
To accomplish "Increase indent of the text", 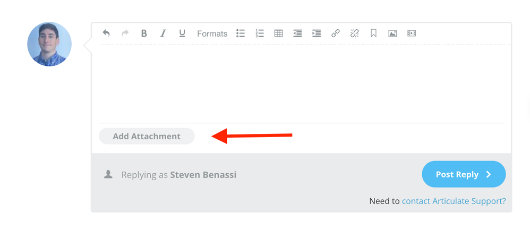I will [317, 33].
